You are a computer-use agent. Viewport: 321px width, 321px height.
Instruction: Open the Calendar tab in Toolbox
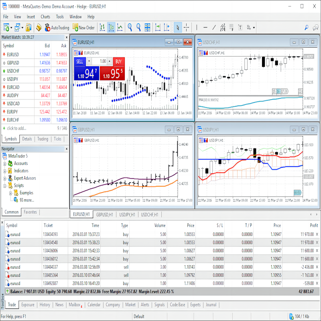pyautogui.click(x=94, y=305)
